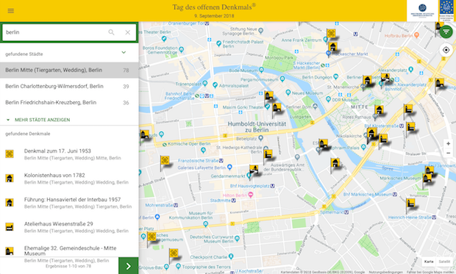Click monument flag at Hackescher Markt
This screenshot has width=456, height=274.
tap(332, 47)
